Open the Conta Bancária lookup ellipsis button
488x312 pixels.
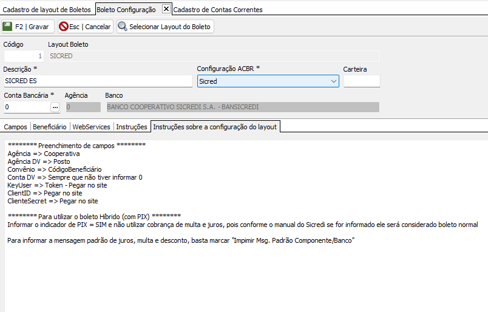tap(55, 107)
